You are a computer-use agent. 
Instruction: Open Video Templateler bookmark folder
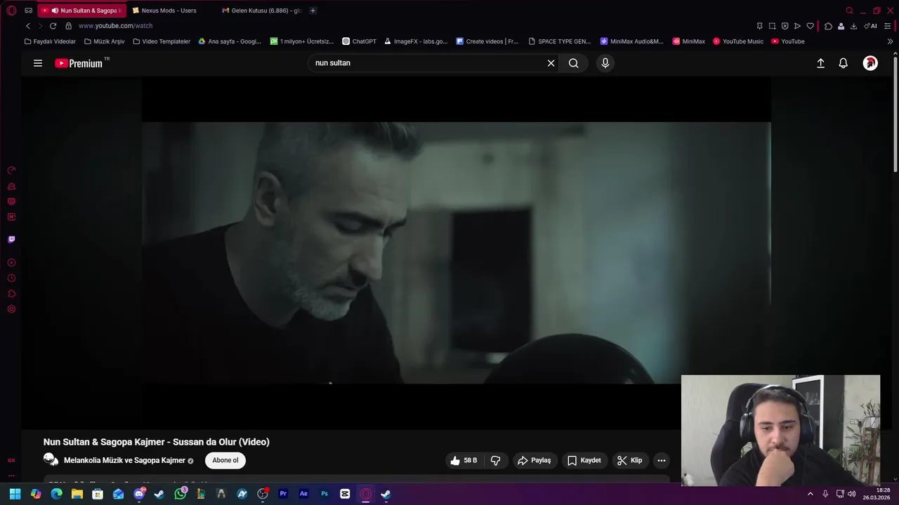pos(162,41)
